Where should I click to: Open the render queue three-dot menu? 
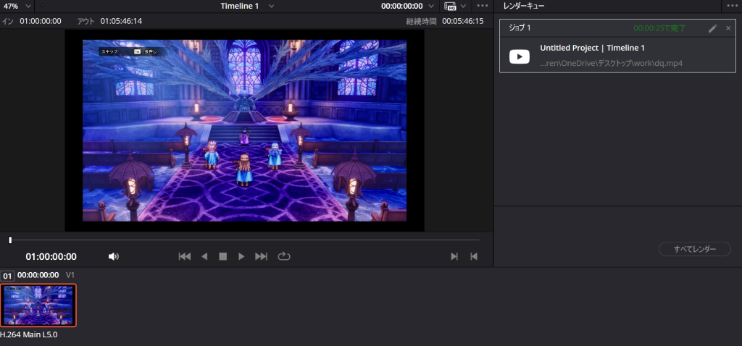click(732, 6)
